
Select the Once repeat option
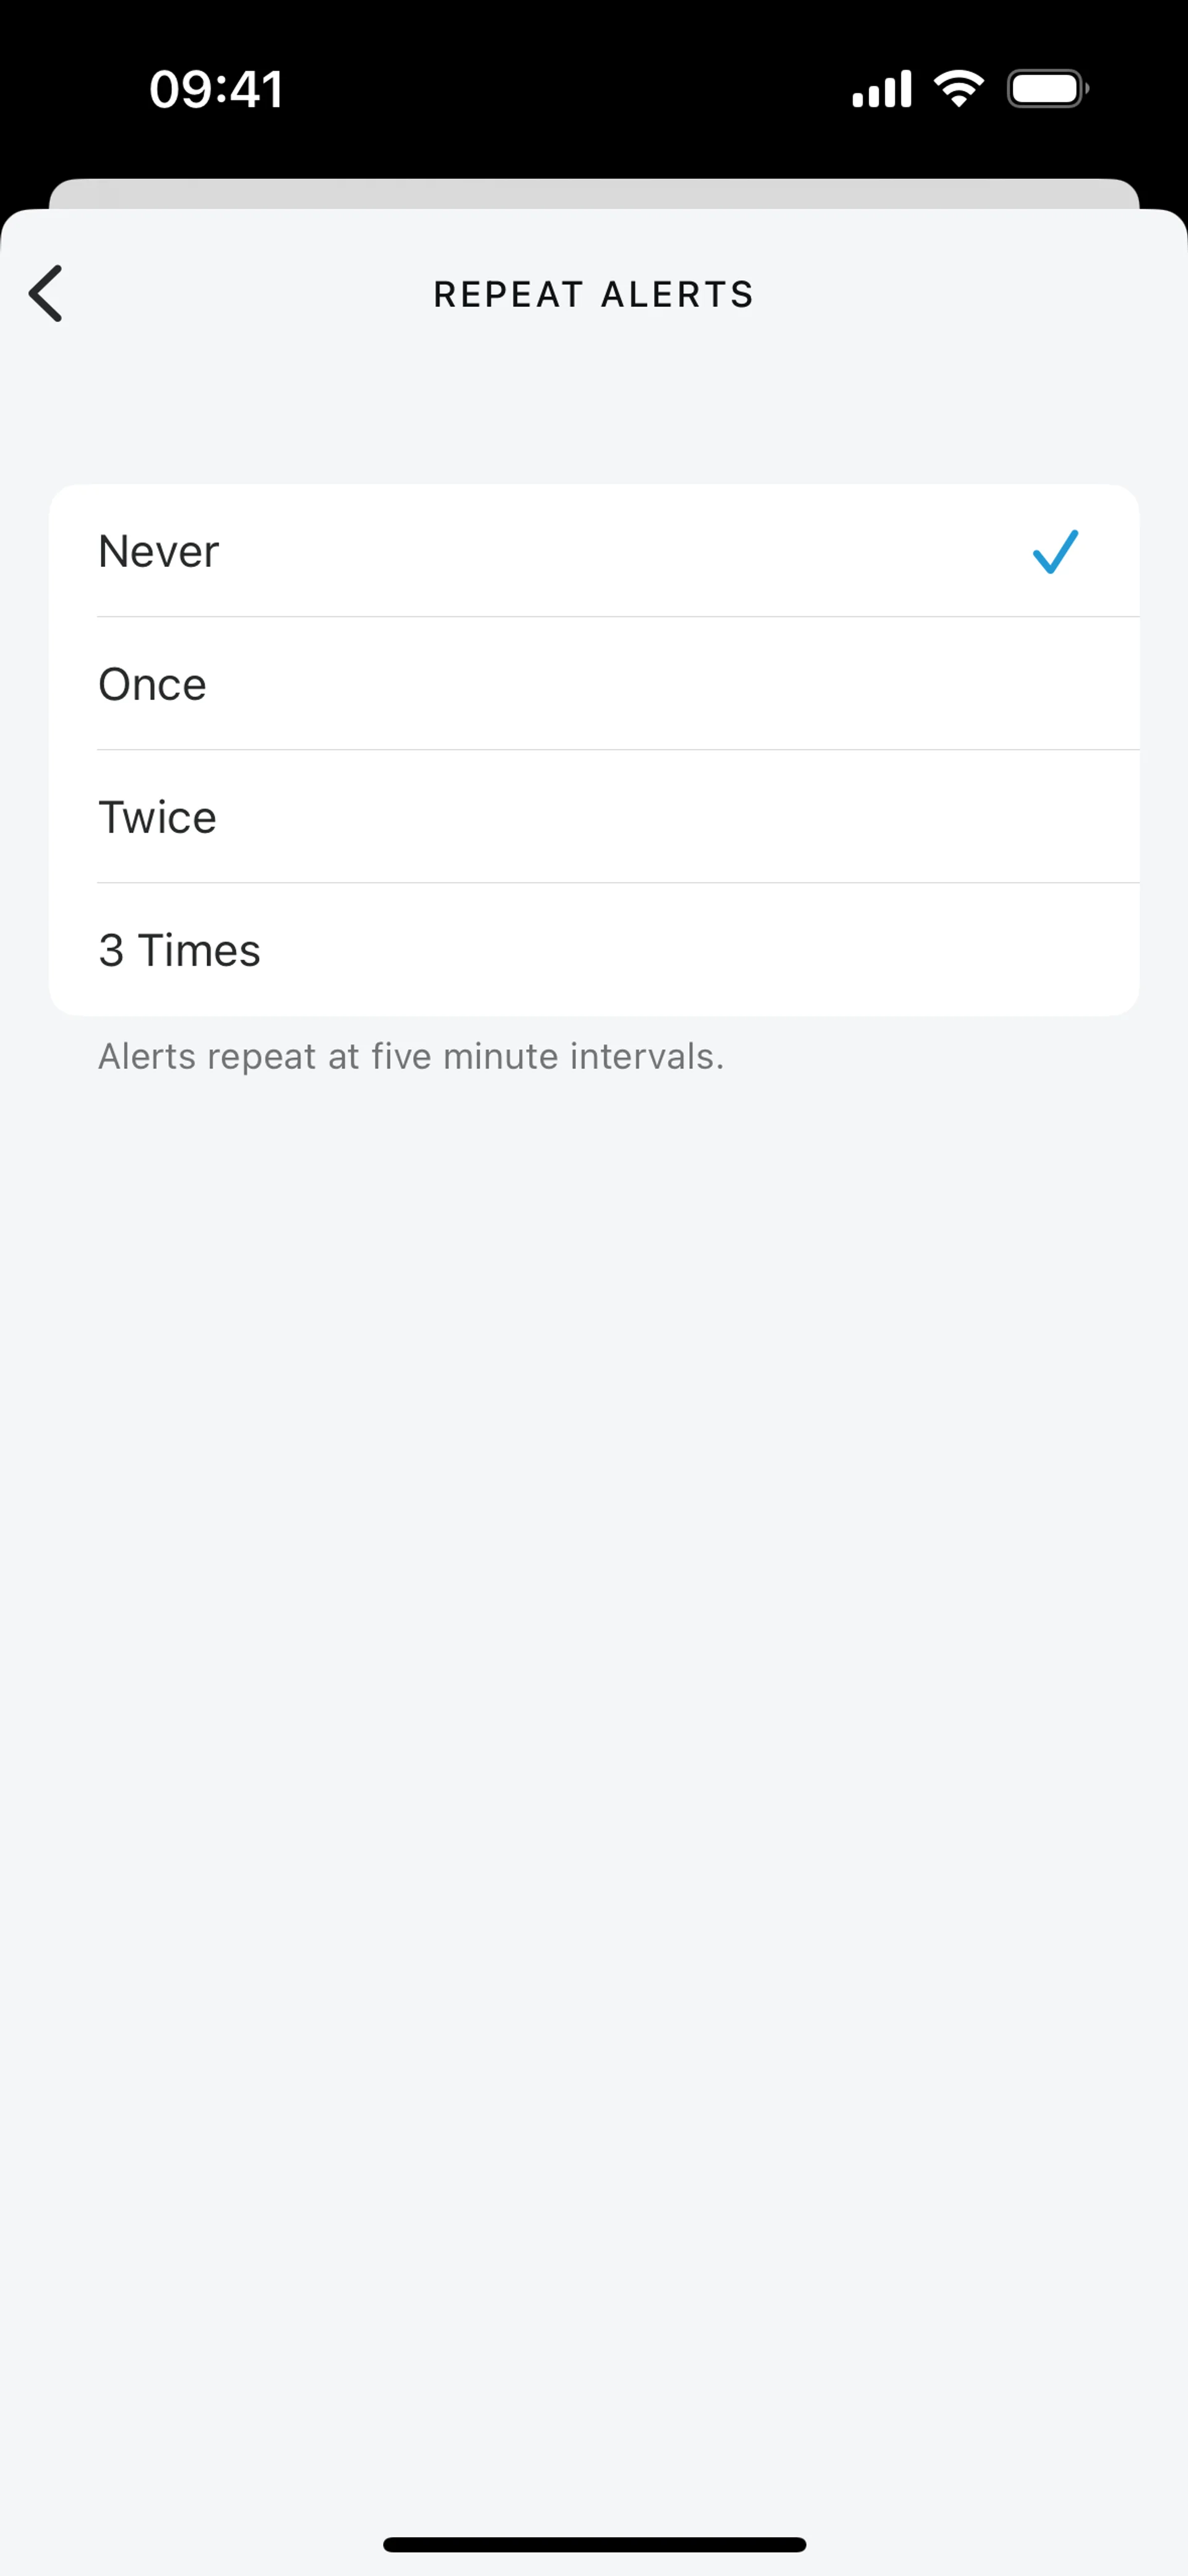tap(594, 684)
